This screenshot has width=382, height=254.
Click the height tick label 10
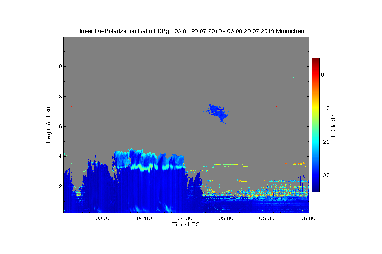point(58,66)
